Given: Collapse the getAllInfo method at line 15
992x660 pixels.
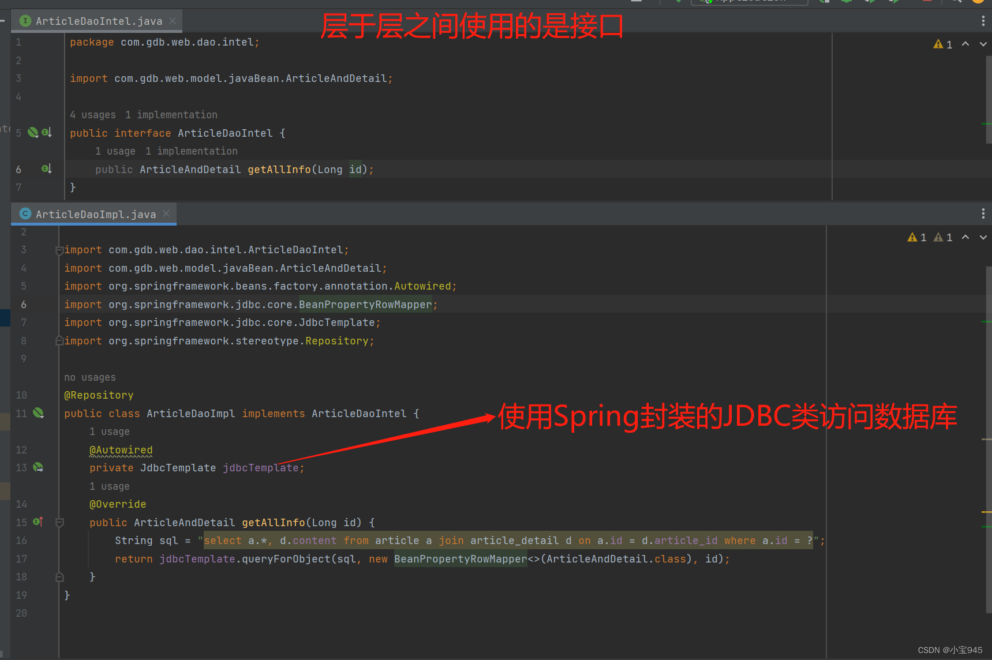Looking at the screenshot, I should [x=59, y=523].
